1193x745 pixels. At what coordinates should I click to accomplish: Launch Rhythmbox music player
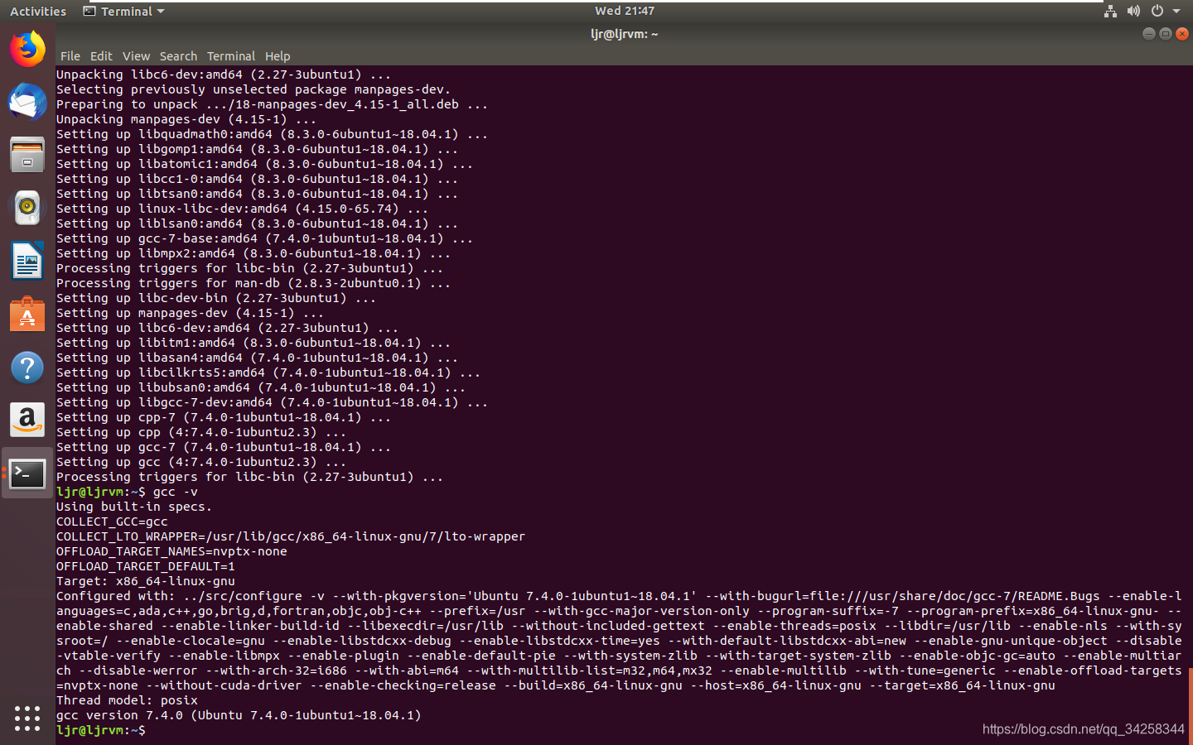(27, 208)
